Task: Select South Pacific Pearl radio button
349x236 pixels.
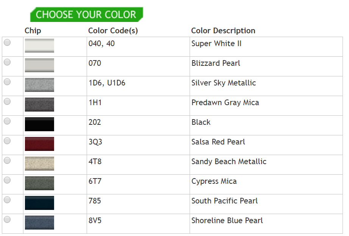Action: [7, 200]
